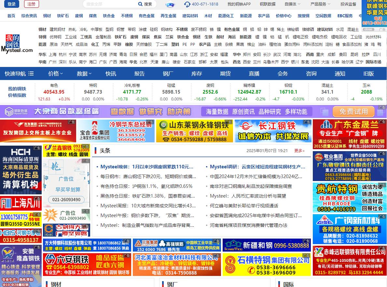Click 更多 link in 头条 section
Viewport: 387px width, 287px height.
[299, 150]
